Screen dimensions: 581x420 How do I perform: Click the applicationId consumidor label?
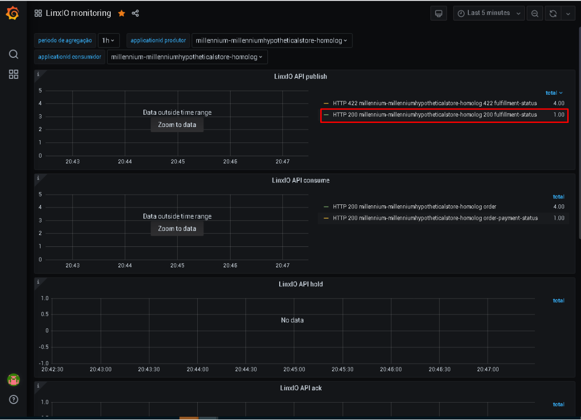[69, 57]
